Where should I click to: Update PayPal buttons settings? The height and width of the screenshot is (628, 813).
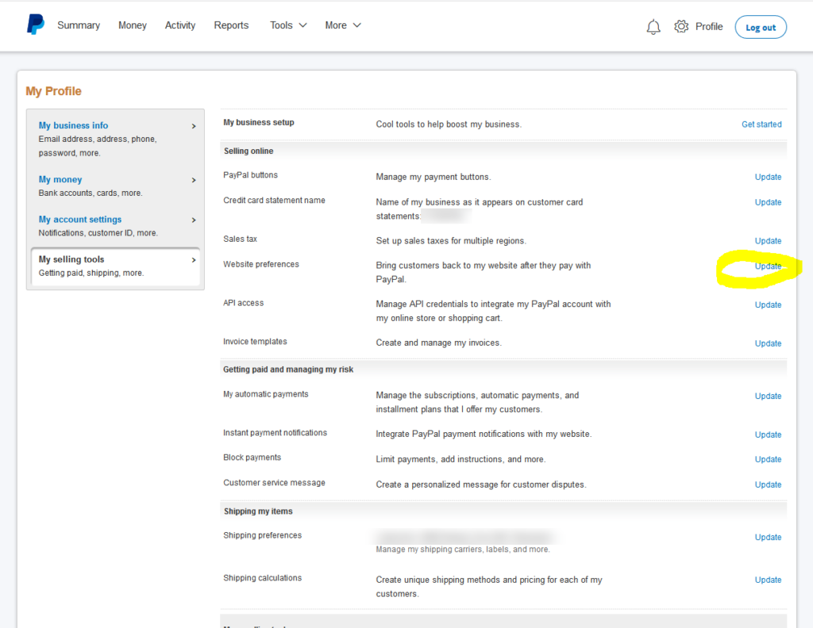768,177
